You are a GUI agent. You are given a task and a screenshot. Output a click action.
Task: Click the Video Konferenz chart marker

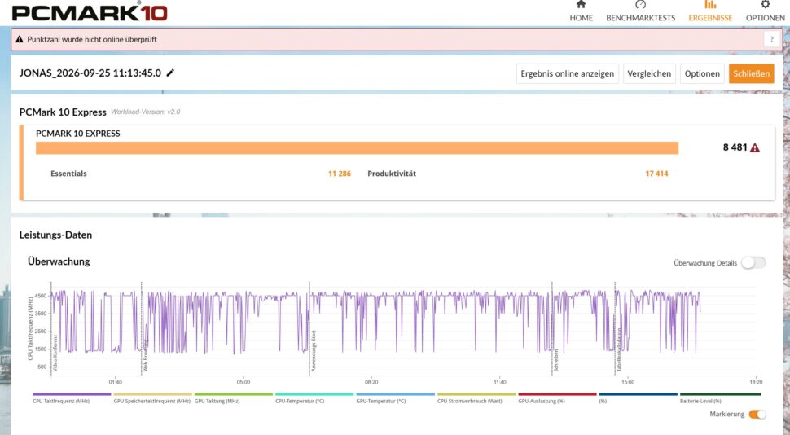[55, 354]
